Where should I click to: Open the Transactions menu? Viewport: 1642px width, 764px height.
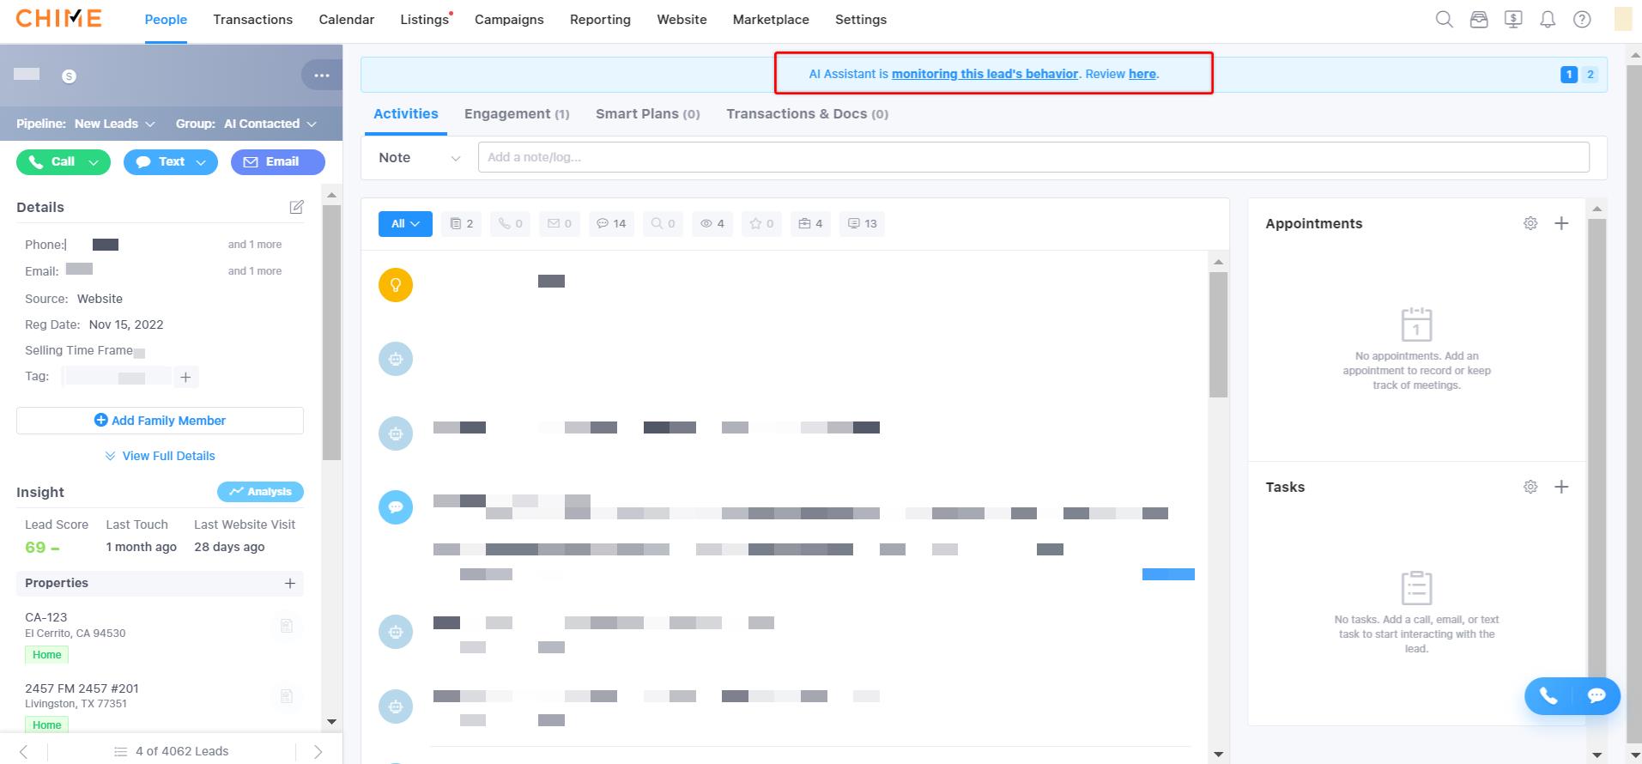(x=253, y=20)
